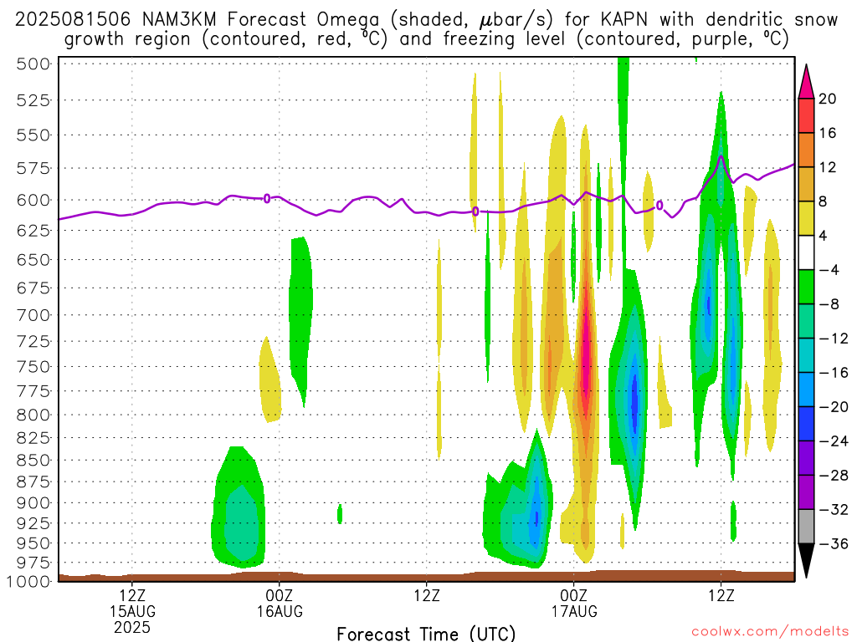Image resolution: width=857 pixels, height=642 pixels.
Task: Click the magenta arrow at colorbar top
Action: coord(806,81)
